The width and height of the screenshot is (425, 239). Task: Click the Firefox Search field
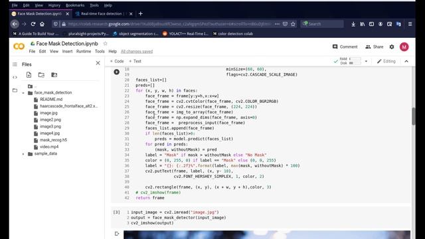pos(322,24)
